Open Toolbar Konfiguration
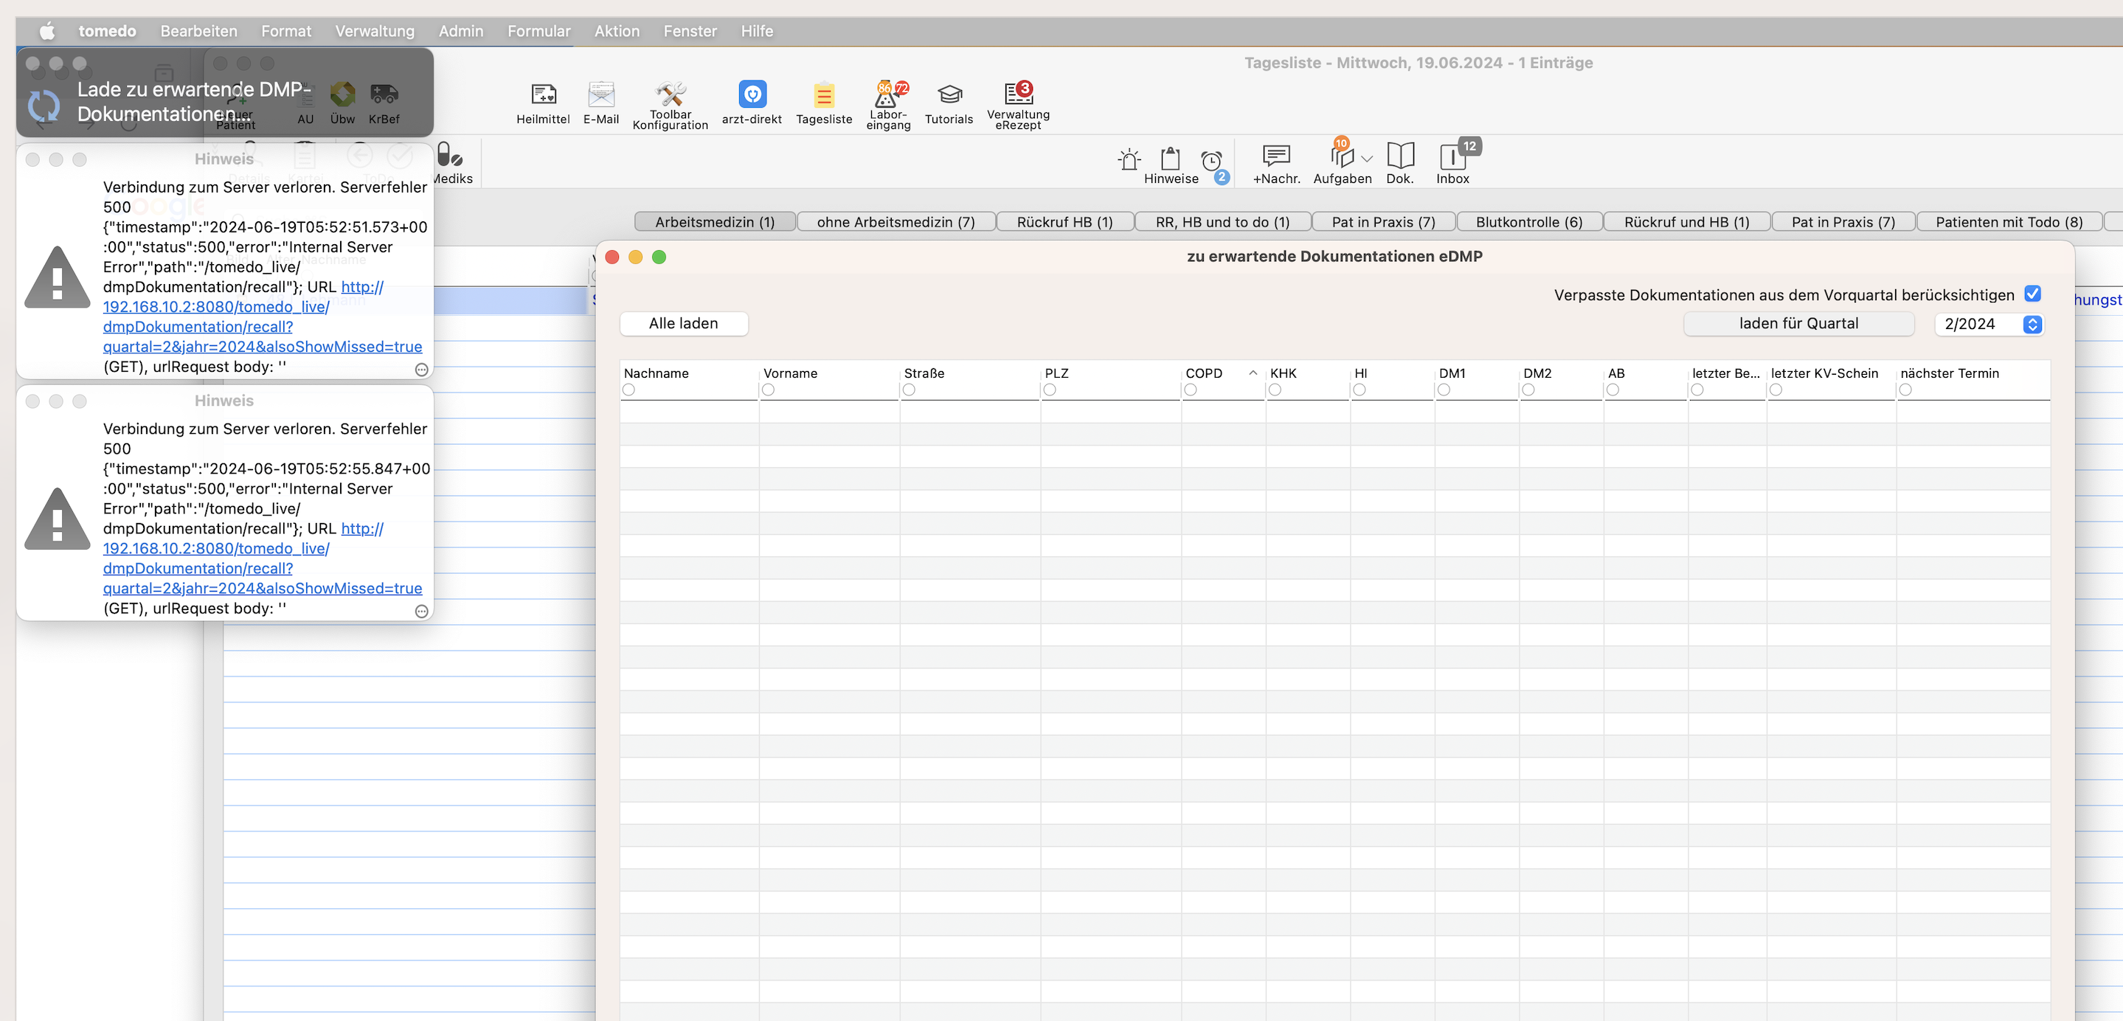 pos(670,105)
